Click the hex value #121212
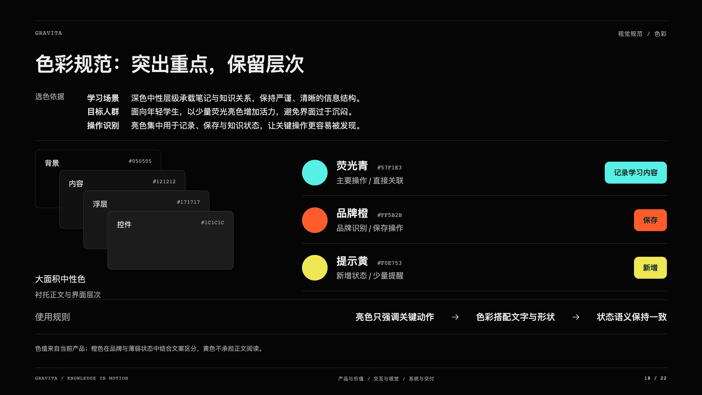This screenshot has width=702, height=395. pos(164,182)
